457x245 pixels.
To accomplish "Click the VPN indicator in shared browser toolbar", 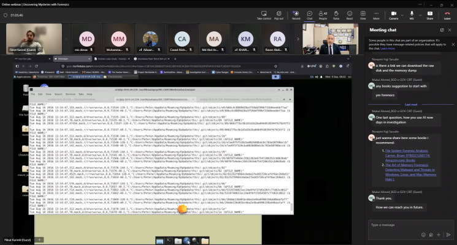I will pyautogui.click(x=312, y=66).
